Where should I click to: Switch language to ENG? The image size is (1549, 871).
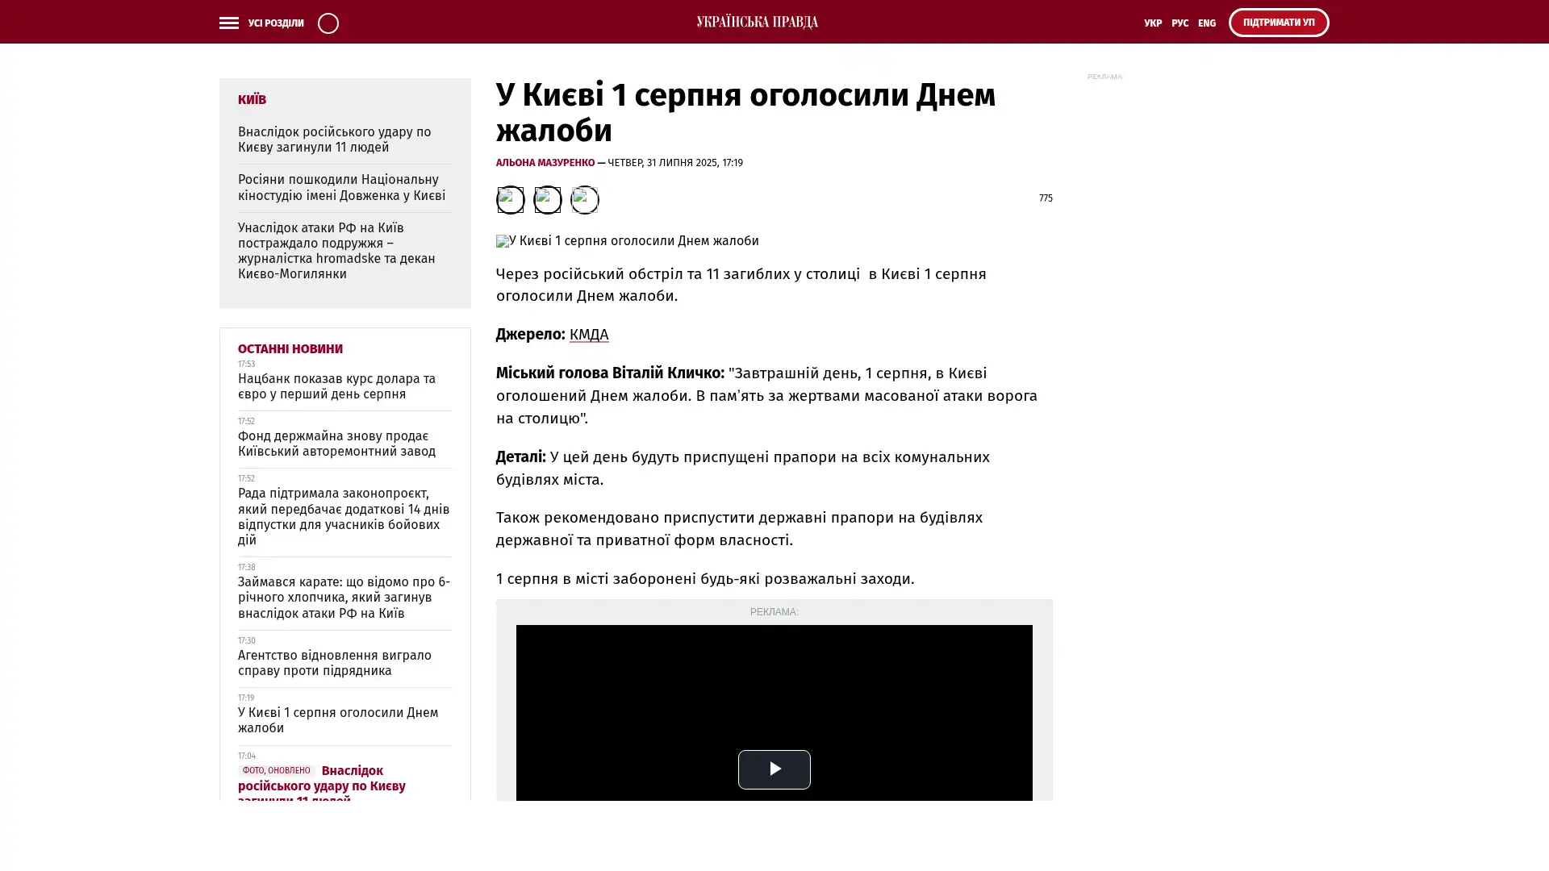pyautogui.click(x=1206, y=23)
